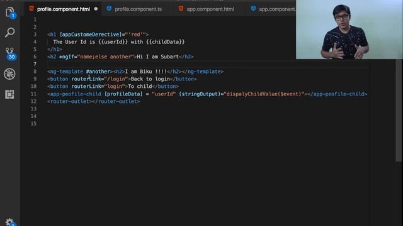This screenshot has width=403, height=226.
Task: Click line number 7 in the gutter
Action: coord(35,64)
